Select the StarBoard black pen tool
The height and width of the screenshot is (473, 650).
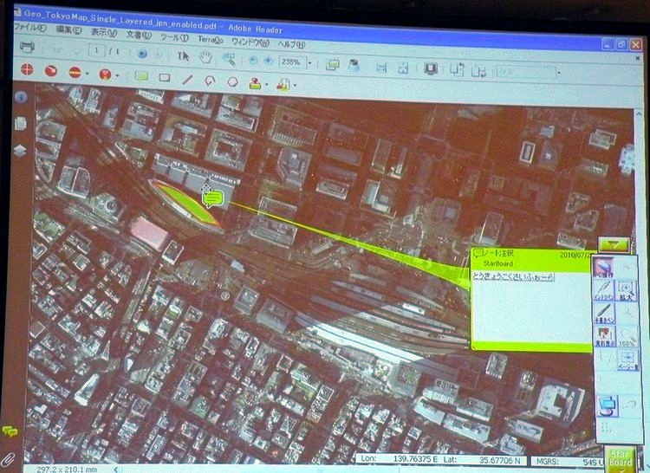(x=604, y=313)
